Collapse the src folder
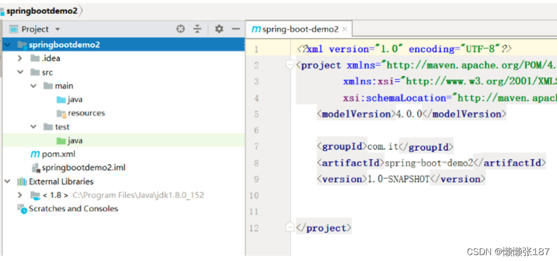 20,72
